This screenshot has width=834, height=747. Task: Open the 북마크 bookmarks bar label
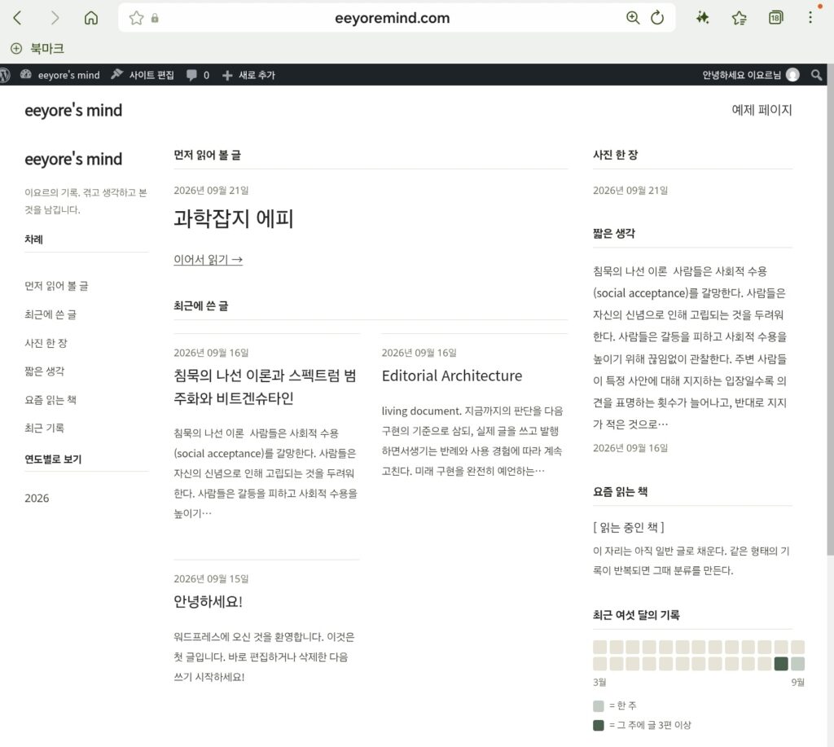coord(47,48)
